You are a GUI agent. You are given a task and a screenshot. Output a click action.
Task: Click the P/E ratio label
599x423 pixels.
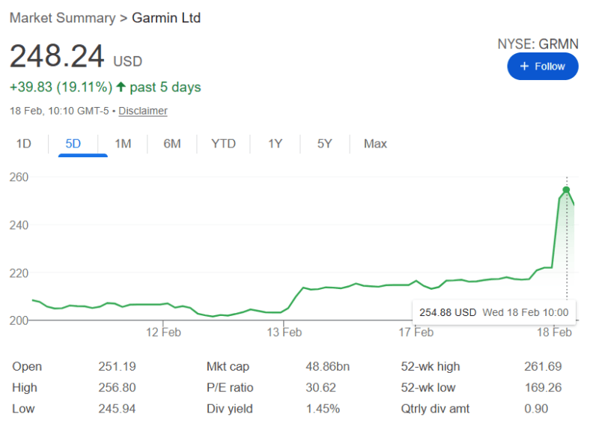coord(229,388)
